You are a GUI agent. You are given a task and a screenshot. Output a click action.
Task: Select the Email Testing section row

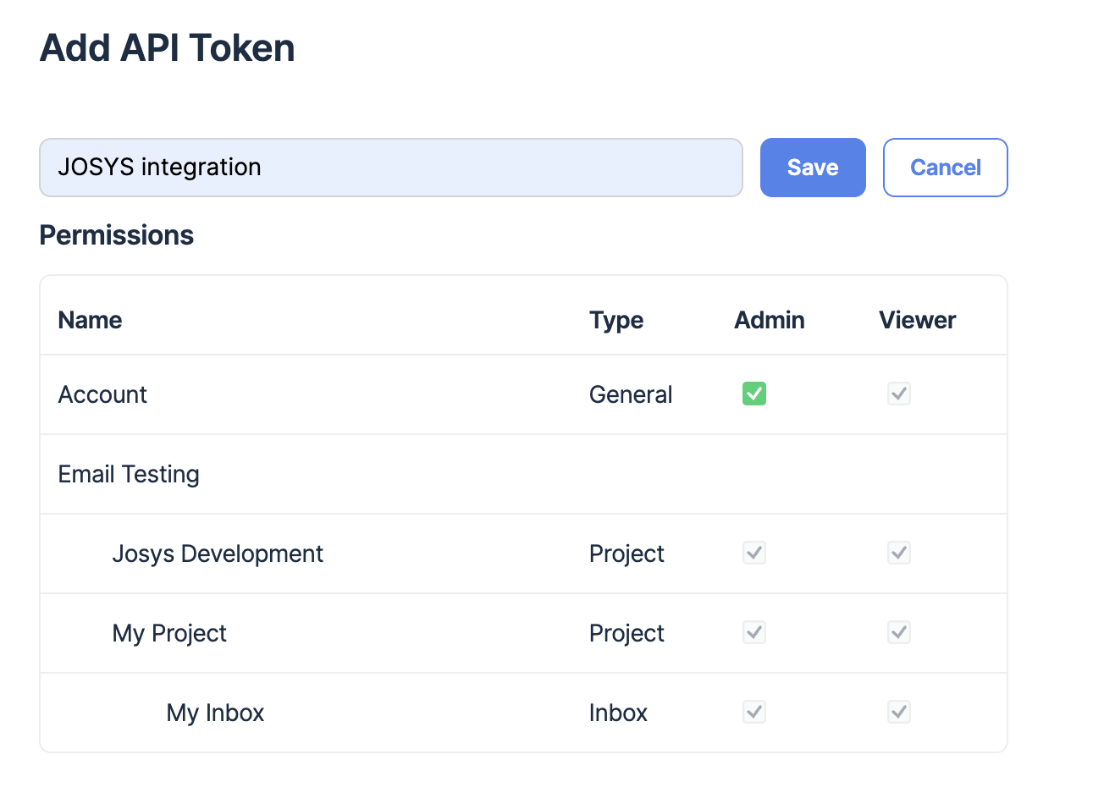pyautogui.click(x=129, y=474)
